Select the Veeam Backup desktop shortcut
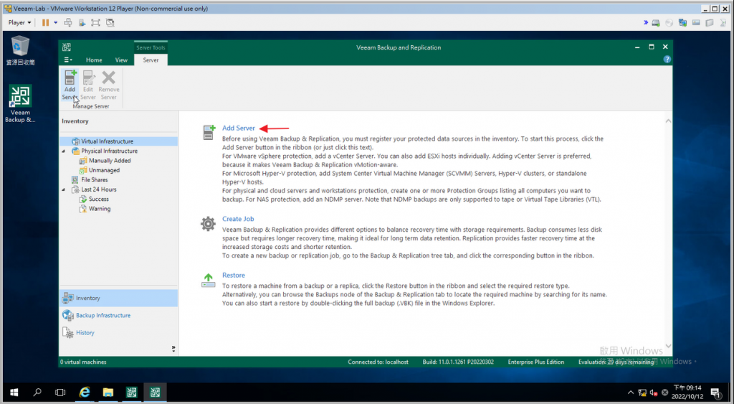734x404 pixels. pyautogui.click(x=20, y=103)
